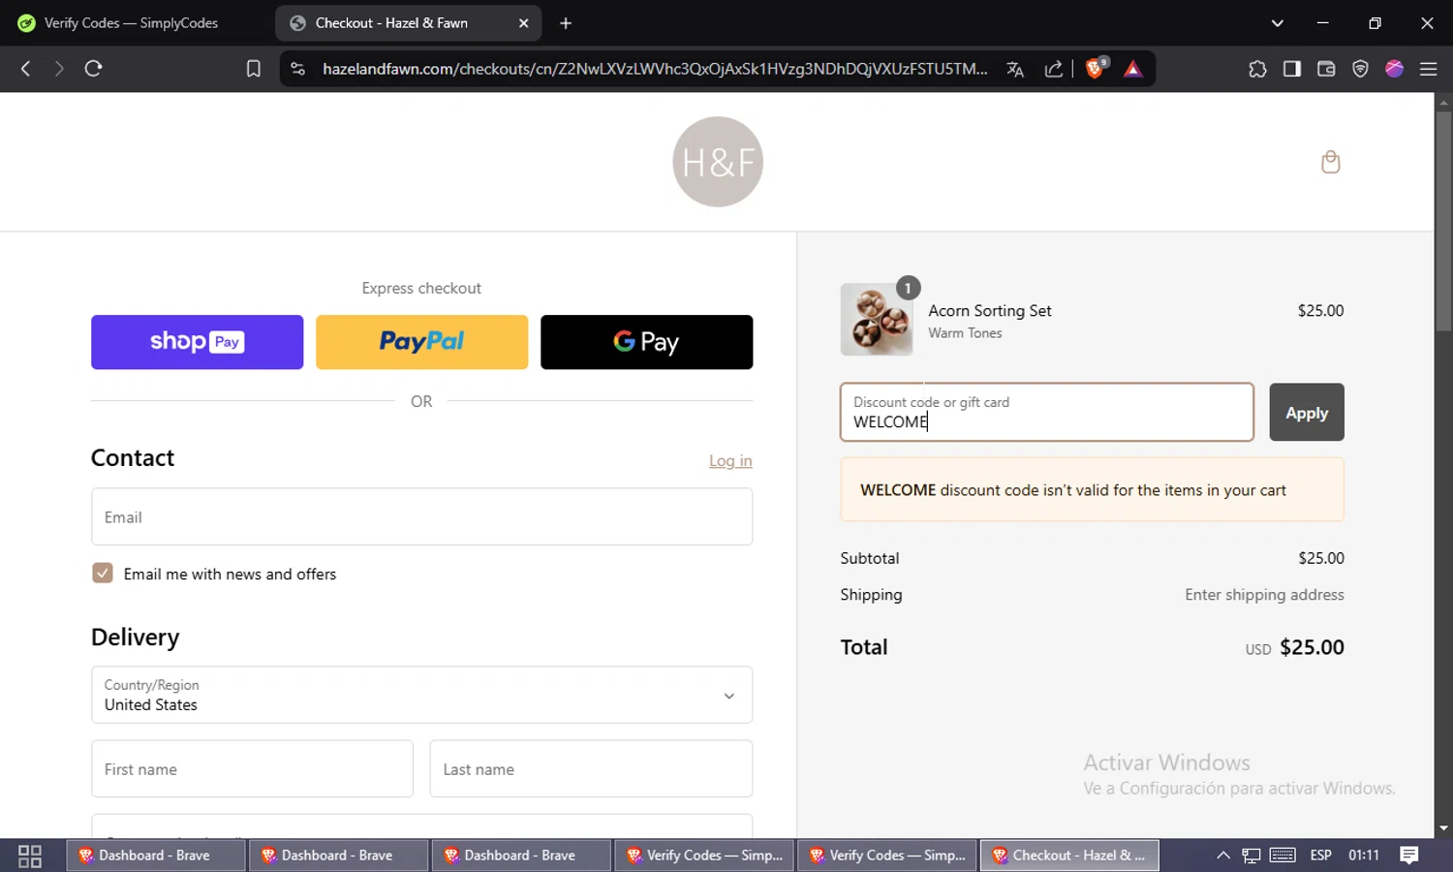
Task: Apply the WELCOME discount code
Action: click(x=1307, y=413)
